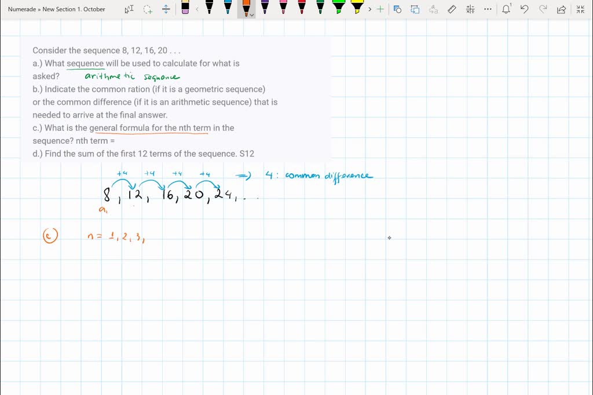Image resolution: width=593 pixels, height=395 pixels.
Task: Click the ink-to-table icon
Action: tap(415, 9)
